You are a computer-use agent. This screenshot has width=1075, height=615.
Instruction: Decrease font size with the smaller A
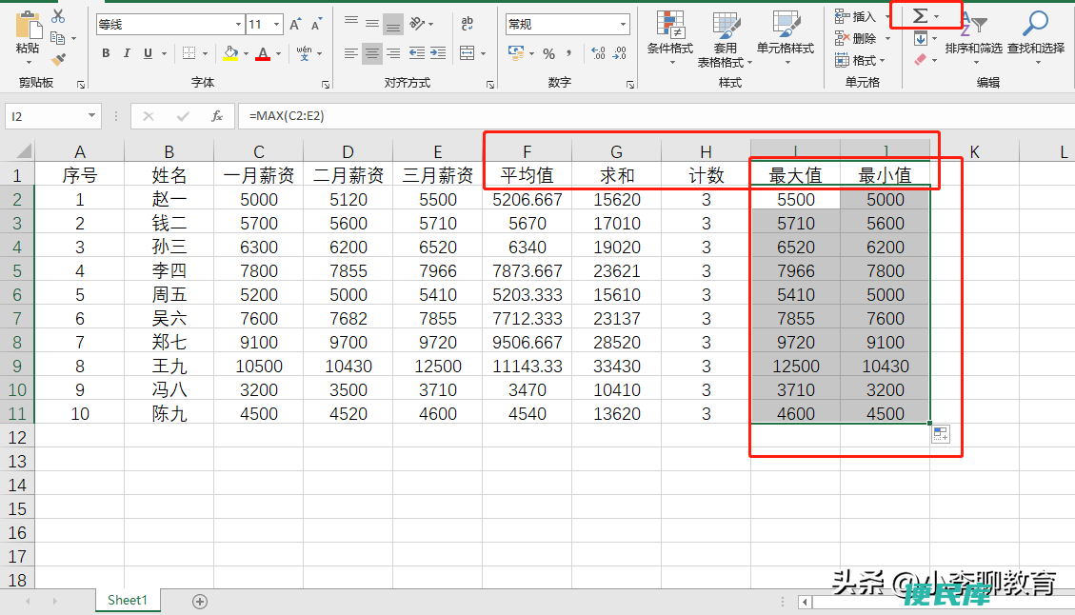coord(316,25)
